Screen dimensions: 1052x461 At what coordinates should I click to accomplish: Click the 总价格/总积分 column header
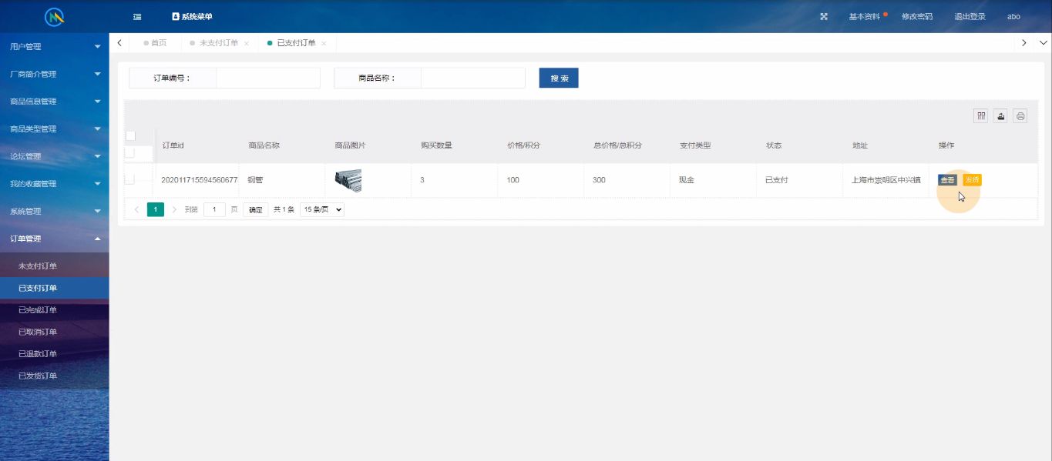tap(617, 145)
